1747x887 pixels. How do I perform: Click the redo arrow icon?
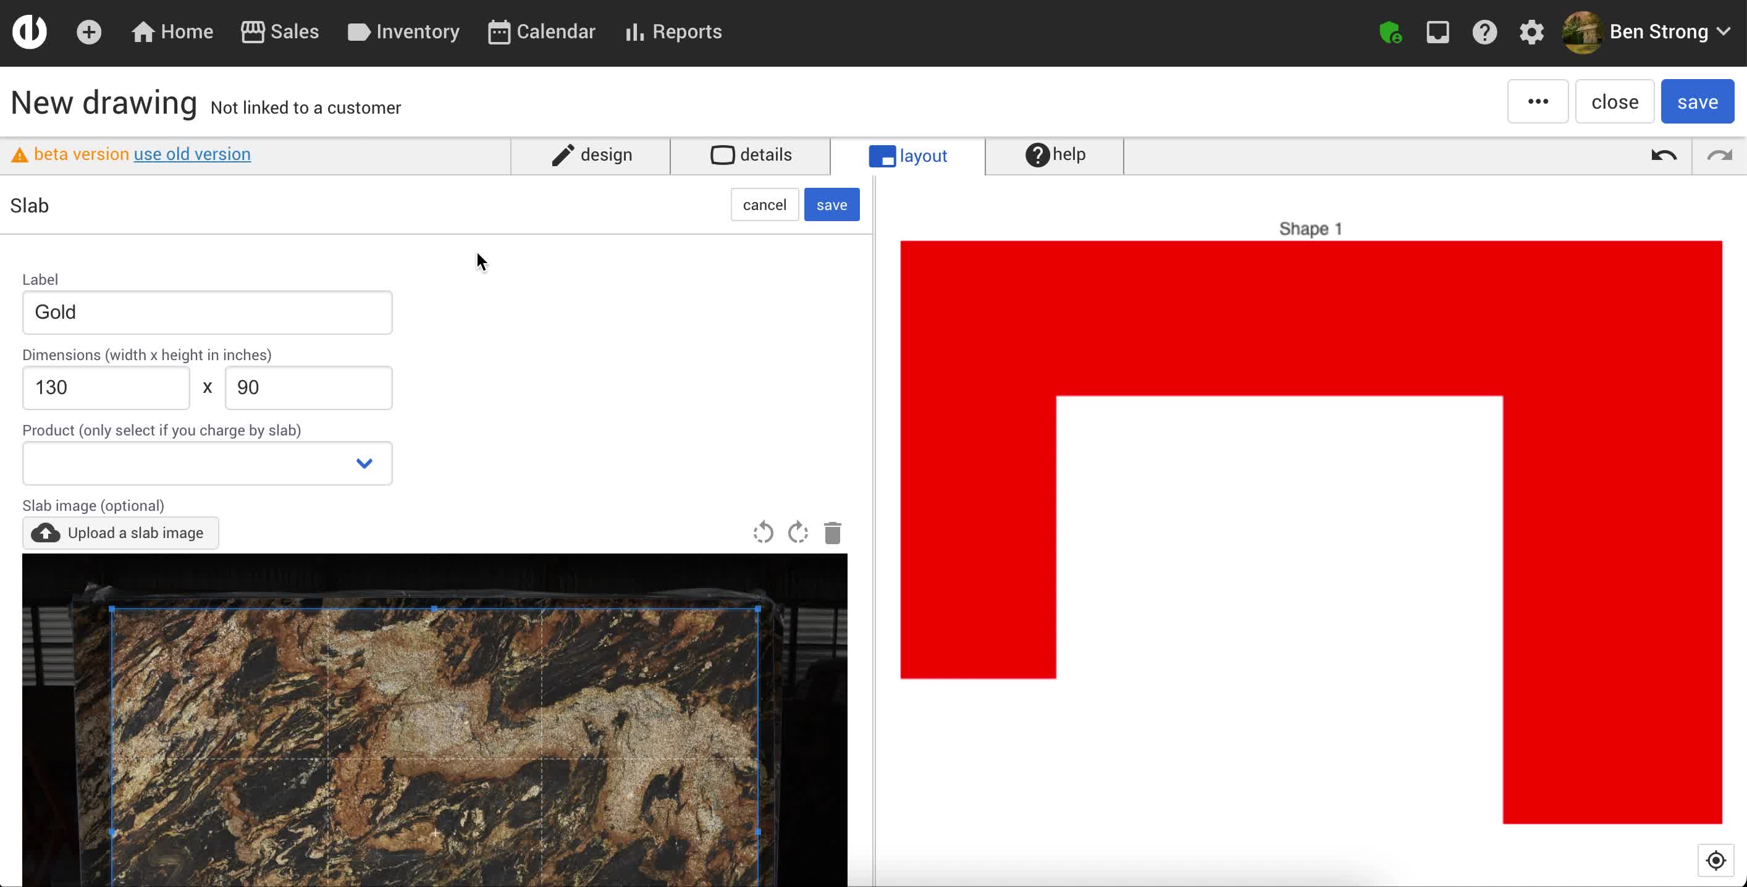pyautogui.click(x=1719, y=155)
